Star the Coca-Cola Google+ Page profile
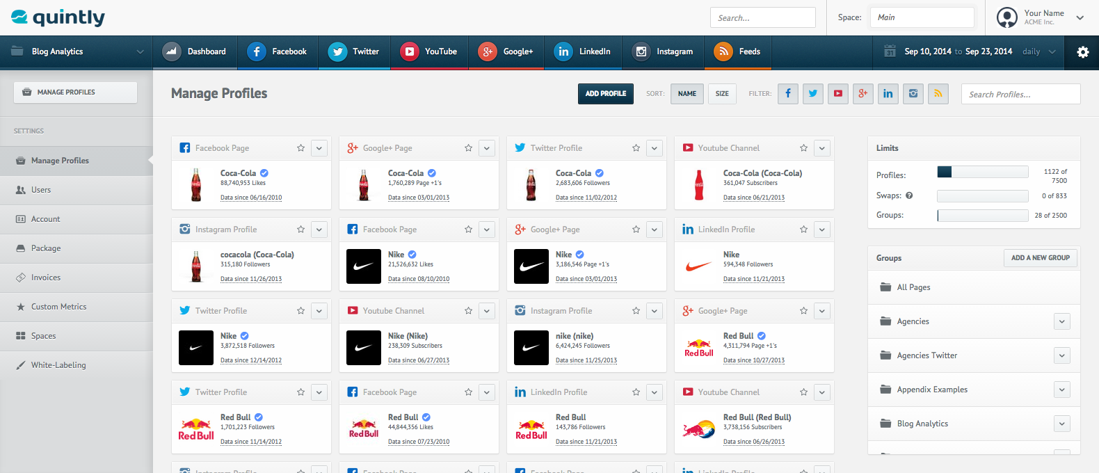Screen dimensions: 1099x473 coord(469,148)
